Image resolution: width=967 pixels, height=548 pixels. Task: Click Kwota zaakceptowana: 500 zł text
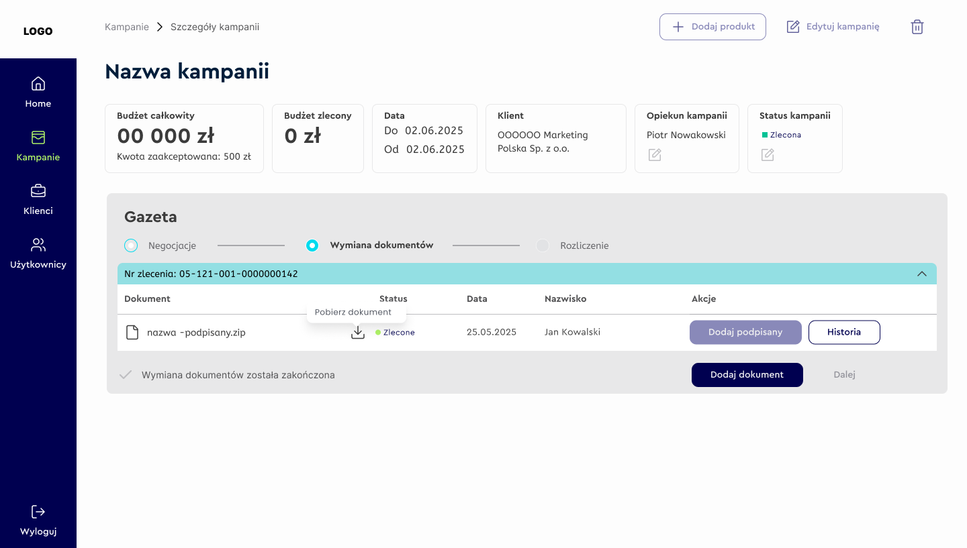184,157
